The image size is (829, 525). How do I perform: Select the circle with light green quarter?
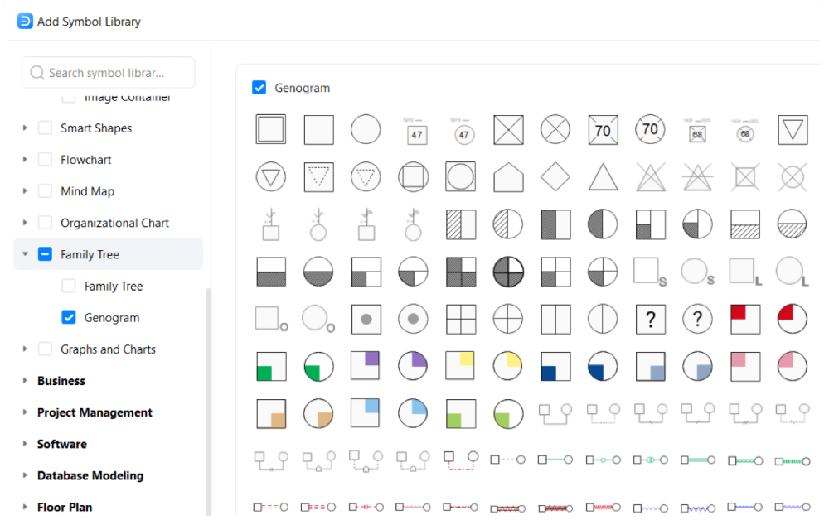[508, 413]
